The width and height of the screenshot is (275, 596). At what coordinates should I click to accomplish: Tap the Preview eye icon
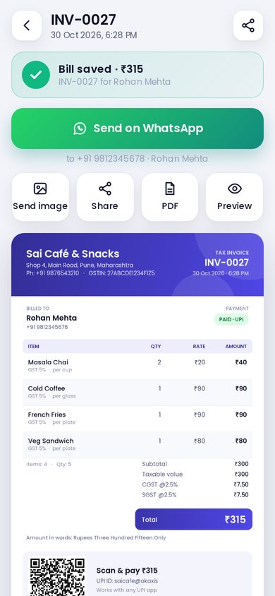(234, 189)
